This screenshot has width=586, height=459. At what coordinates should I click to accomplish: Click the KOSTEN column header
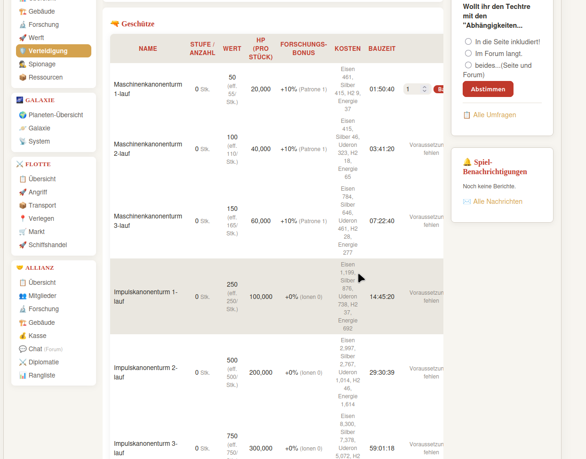pos(348,48)
